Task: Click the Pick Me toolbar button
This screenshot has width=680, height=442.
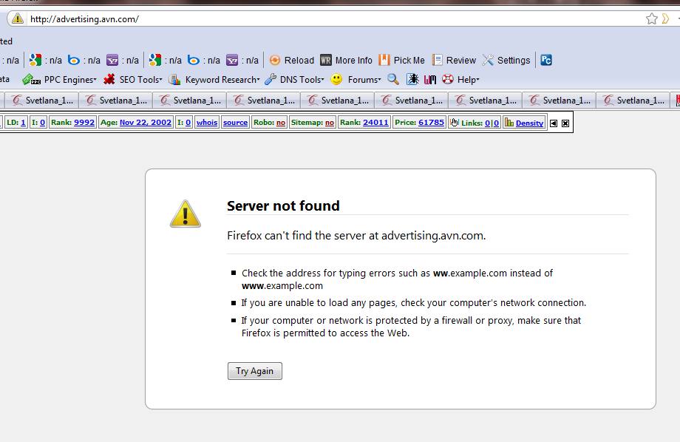Action: pos(401,61)
